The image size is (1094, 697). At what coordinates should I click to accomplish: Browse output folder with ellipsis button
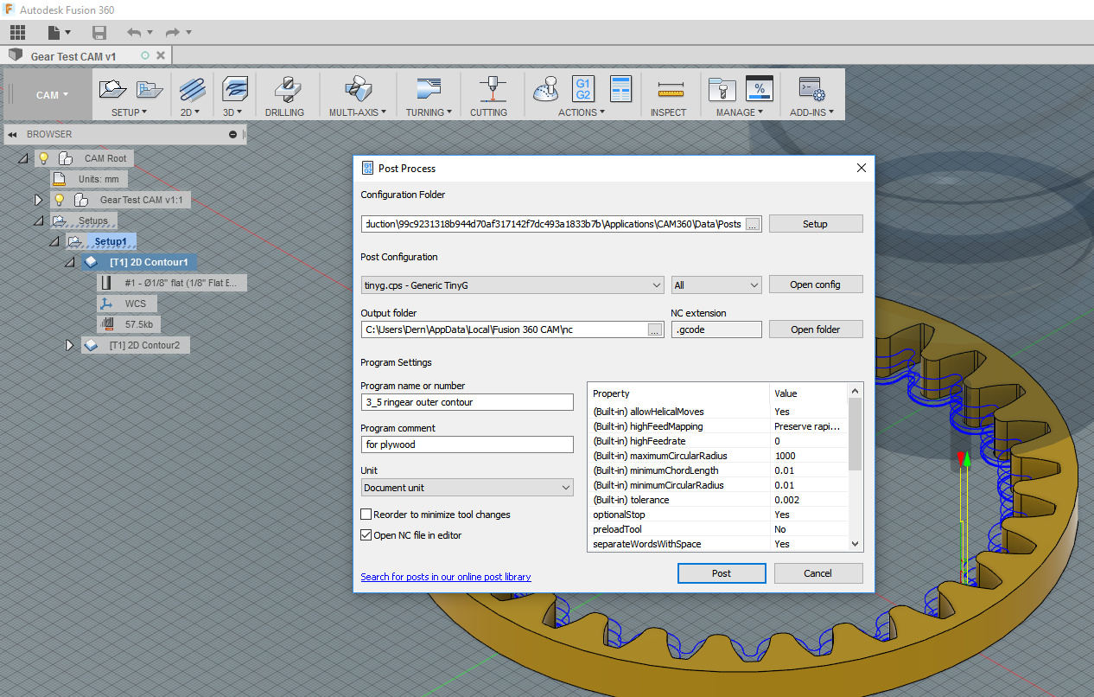(655, 329)
